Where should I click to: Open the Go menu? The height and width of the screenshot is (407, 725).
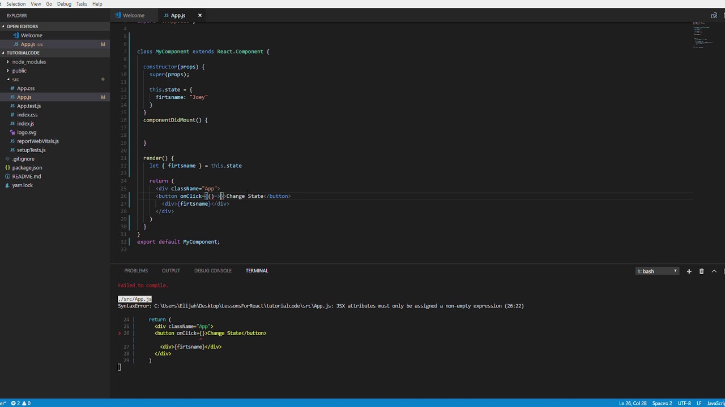[x=49, y=4]
